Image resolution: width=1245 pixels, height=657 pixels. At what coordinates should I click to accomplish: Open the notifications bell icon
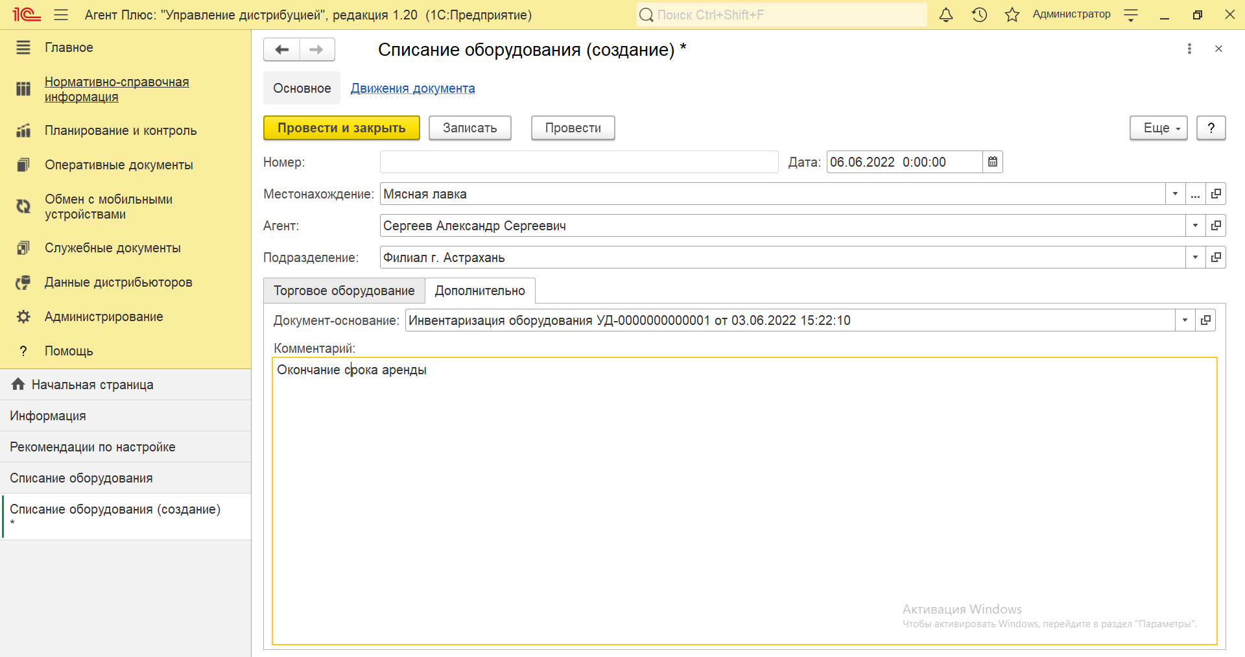point(946,15)
